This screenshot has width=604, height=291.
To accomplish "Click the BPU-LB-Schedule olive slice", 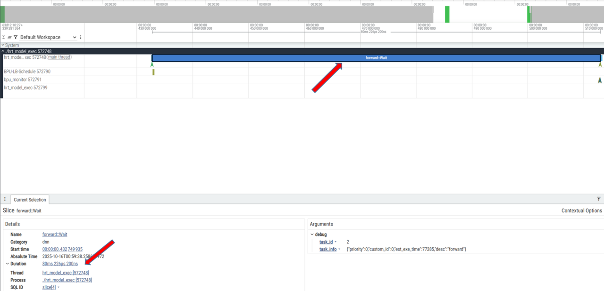I will pyautogui.click(x=153, y=72).
